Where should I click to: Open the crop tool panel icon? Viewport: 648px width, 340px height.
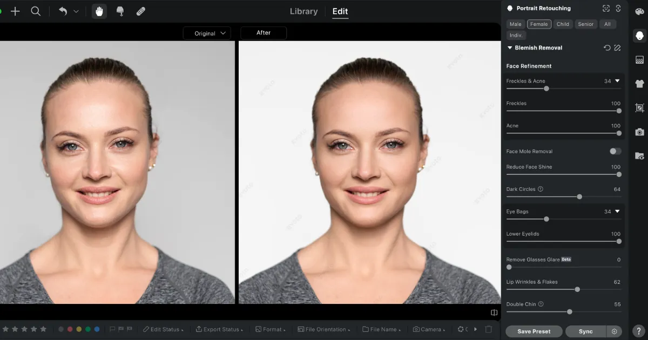639,108
